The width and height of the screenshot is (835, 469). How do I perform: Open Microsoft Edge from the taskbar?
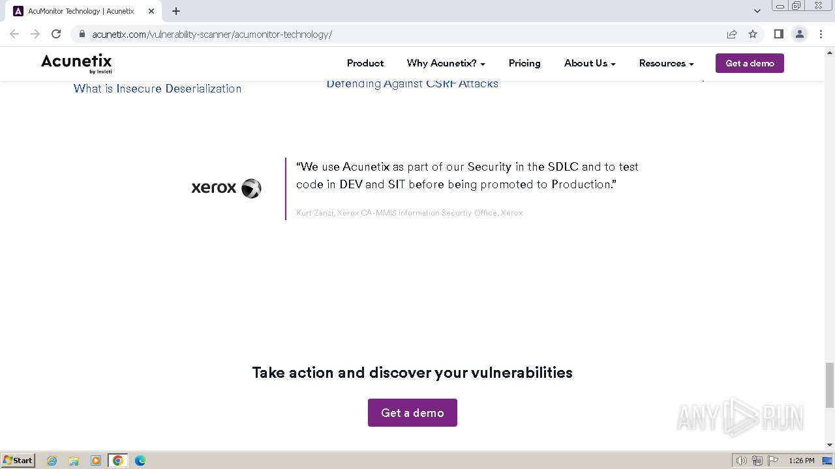[x=140, y=461]
